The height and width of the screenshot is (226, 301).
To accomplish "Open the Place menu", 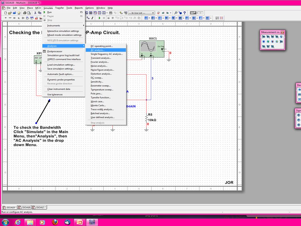I will [x=30, y=8].
